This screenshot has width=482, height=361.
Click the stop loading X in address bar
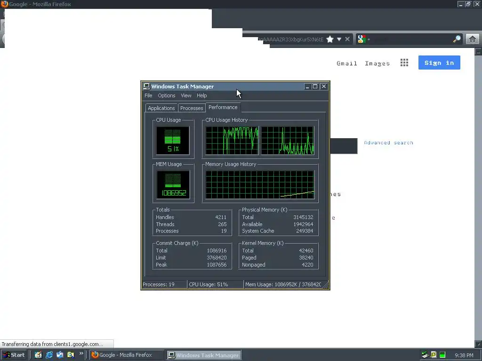347,39
